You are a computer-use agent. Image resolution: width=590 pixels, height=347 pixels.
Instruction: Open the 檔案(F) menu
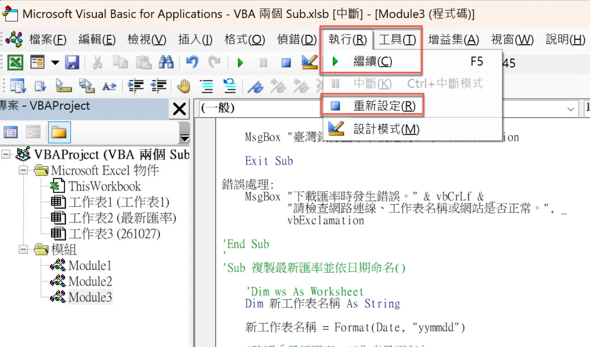pyautogui.click(x=48, y=40)
